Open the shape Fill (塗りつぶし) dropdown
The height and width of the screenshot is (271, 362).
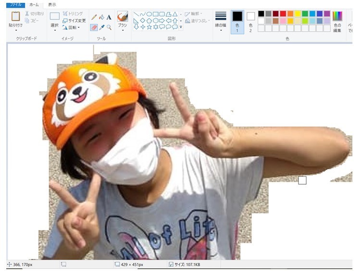click(198, 21)
